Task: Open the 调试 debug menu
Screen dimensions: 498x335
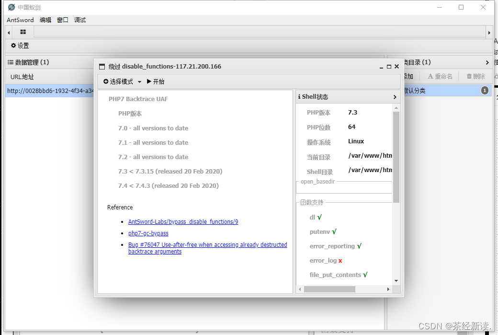Action: (80, 20)
